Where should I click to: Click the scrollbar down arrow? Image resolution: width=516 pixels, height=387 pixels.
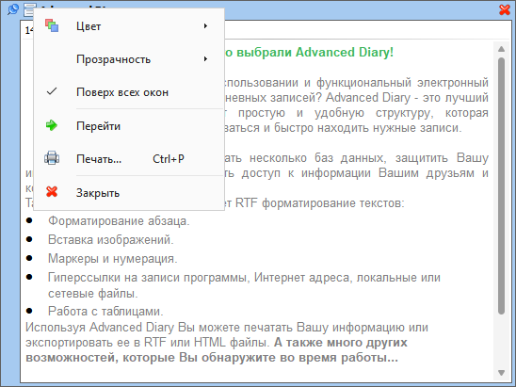click(501, 373)
